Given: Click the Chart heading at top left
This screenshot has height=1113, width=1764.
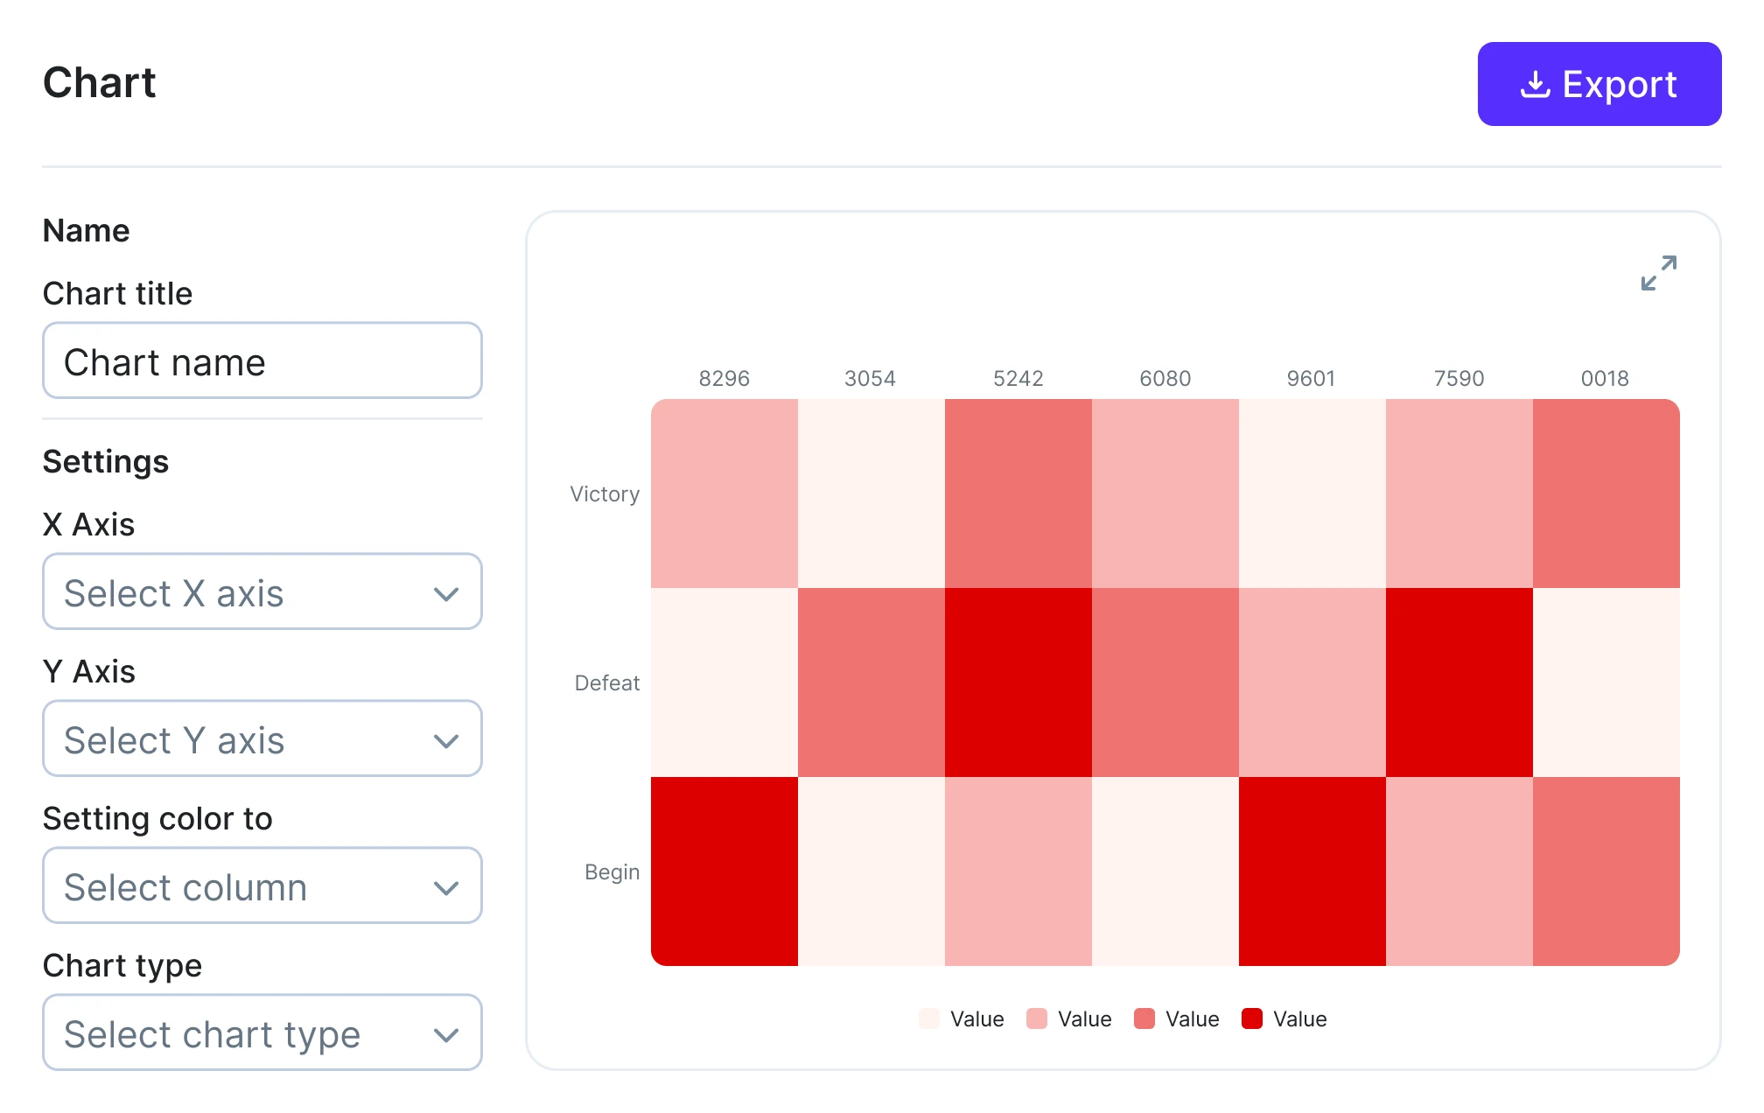Looking at the screenshot, I should tap(99, 81).
